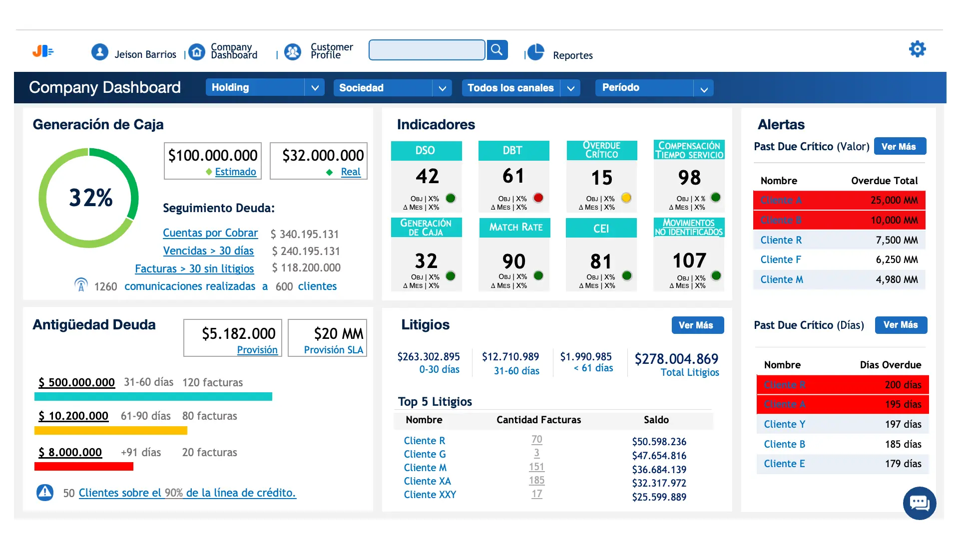This screenshot has height=539, width=959.
Task: Click the Company Dashboard home icon
Action: click(197, 52)
